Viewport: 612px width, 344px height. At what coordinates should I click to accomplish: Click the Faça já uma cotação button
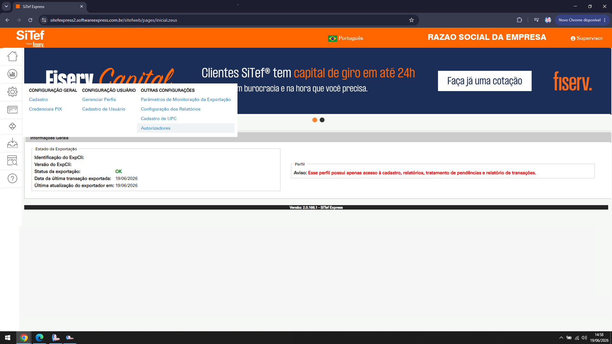484,81
